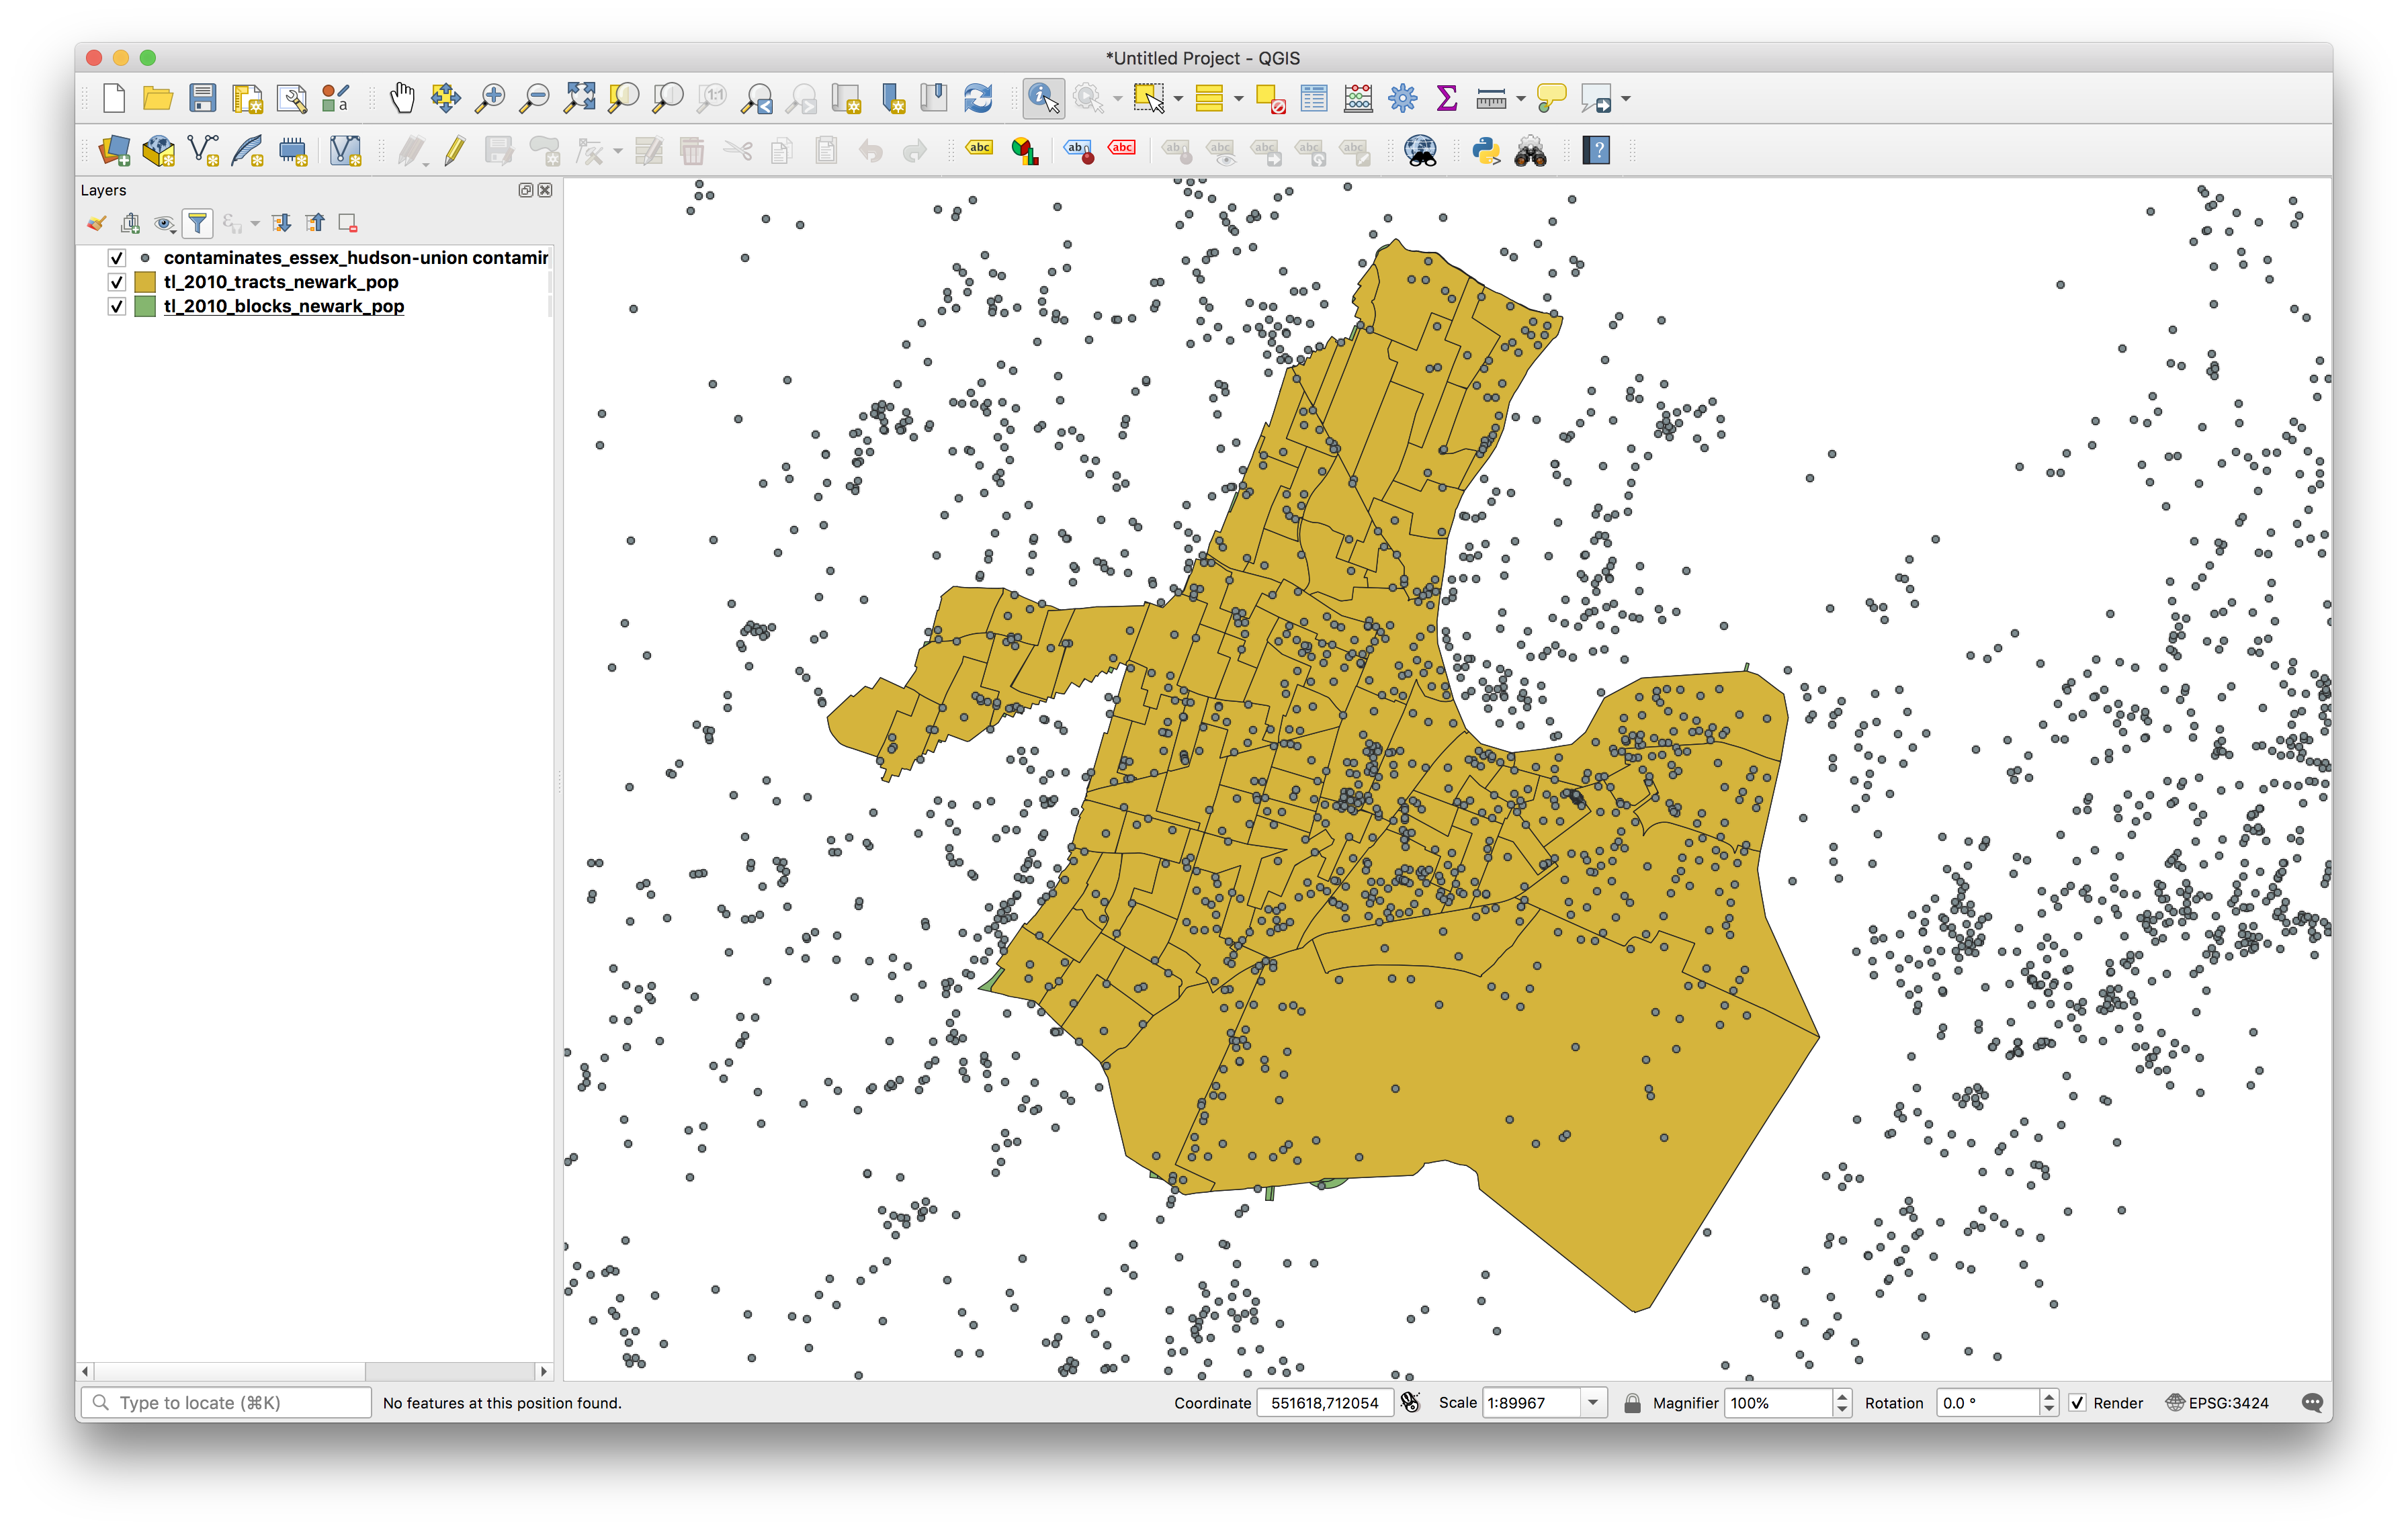This screenshot has height=1530, width=2408.
Task: Activate the Identify Features tool
Action: click(x=1043, y=98)
